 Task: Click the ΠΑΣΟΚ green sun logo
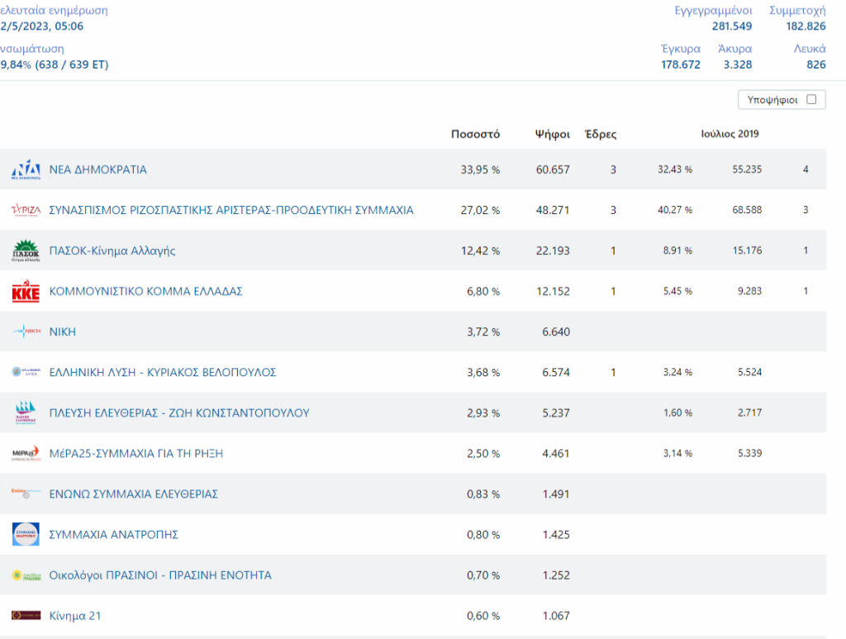click(x=26, y=250)
